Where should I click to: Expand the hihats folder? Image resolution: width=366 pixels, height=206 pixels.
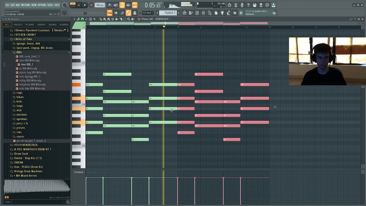coord(20,97)
